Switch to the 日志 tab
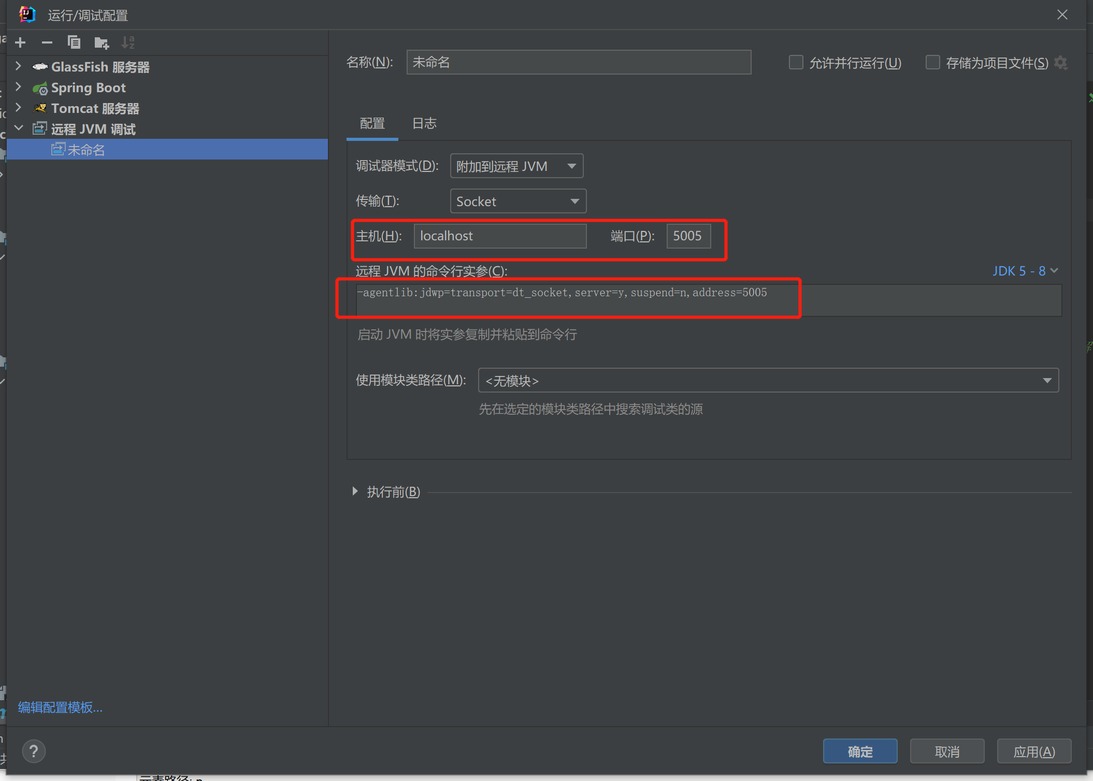This screenshot has height=781, width=1093. (424, 124)
